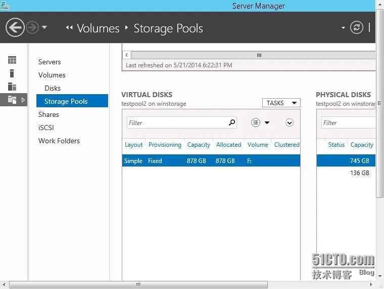This screenshot has width=384, height=289.
Task: Select the Simple Fixed virtual disk row
Action: tap(211, 160)
